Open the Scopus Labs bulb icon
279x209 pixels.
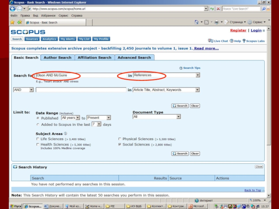tap(244, 41)
